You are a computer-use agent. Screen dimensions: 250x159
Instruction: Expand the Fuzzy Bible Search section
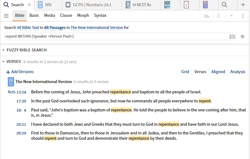click(x=3, y=50)
